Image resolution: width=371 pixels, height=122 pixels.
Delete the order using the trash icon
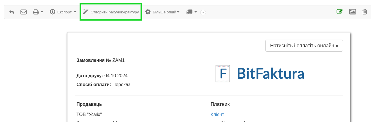pyautogui.click(x=365, y=12)
